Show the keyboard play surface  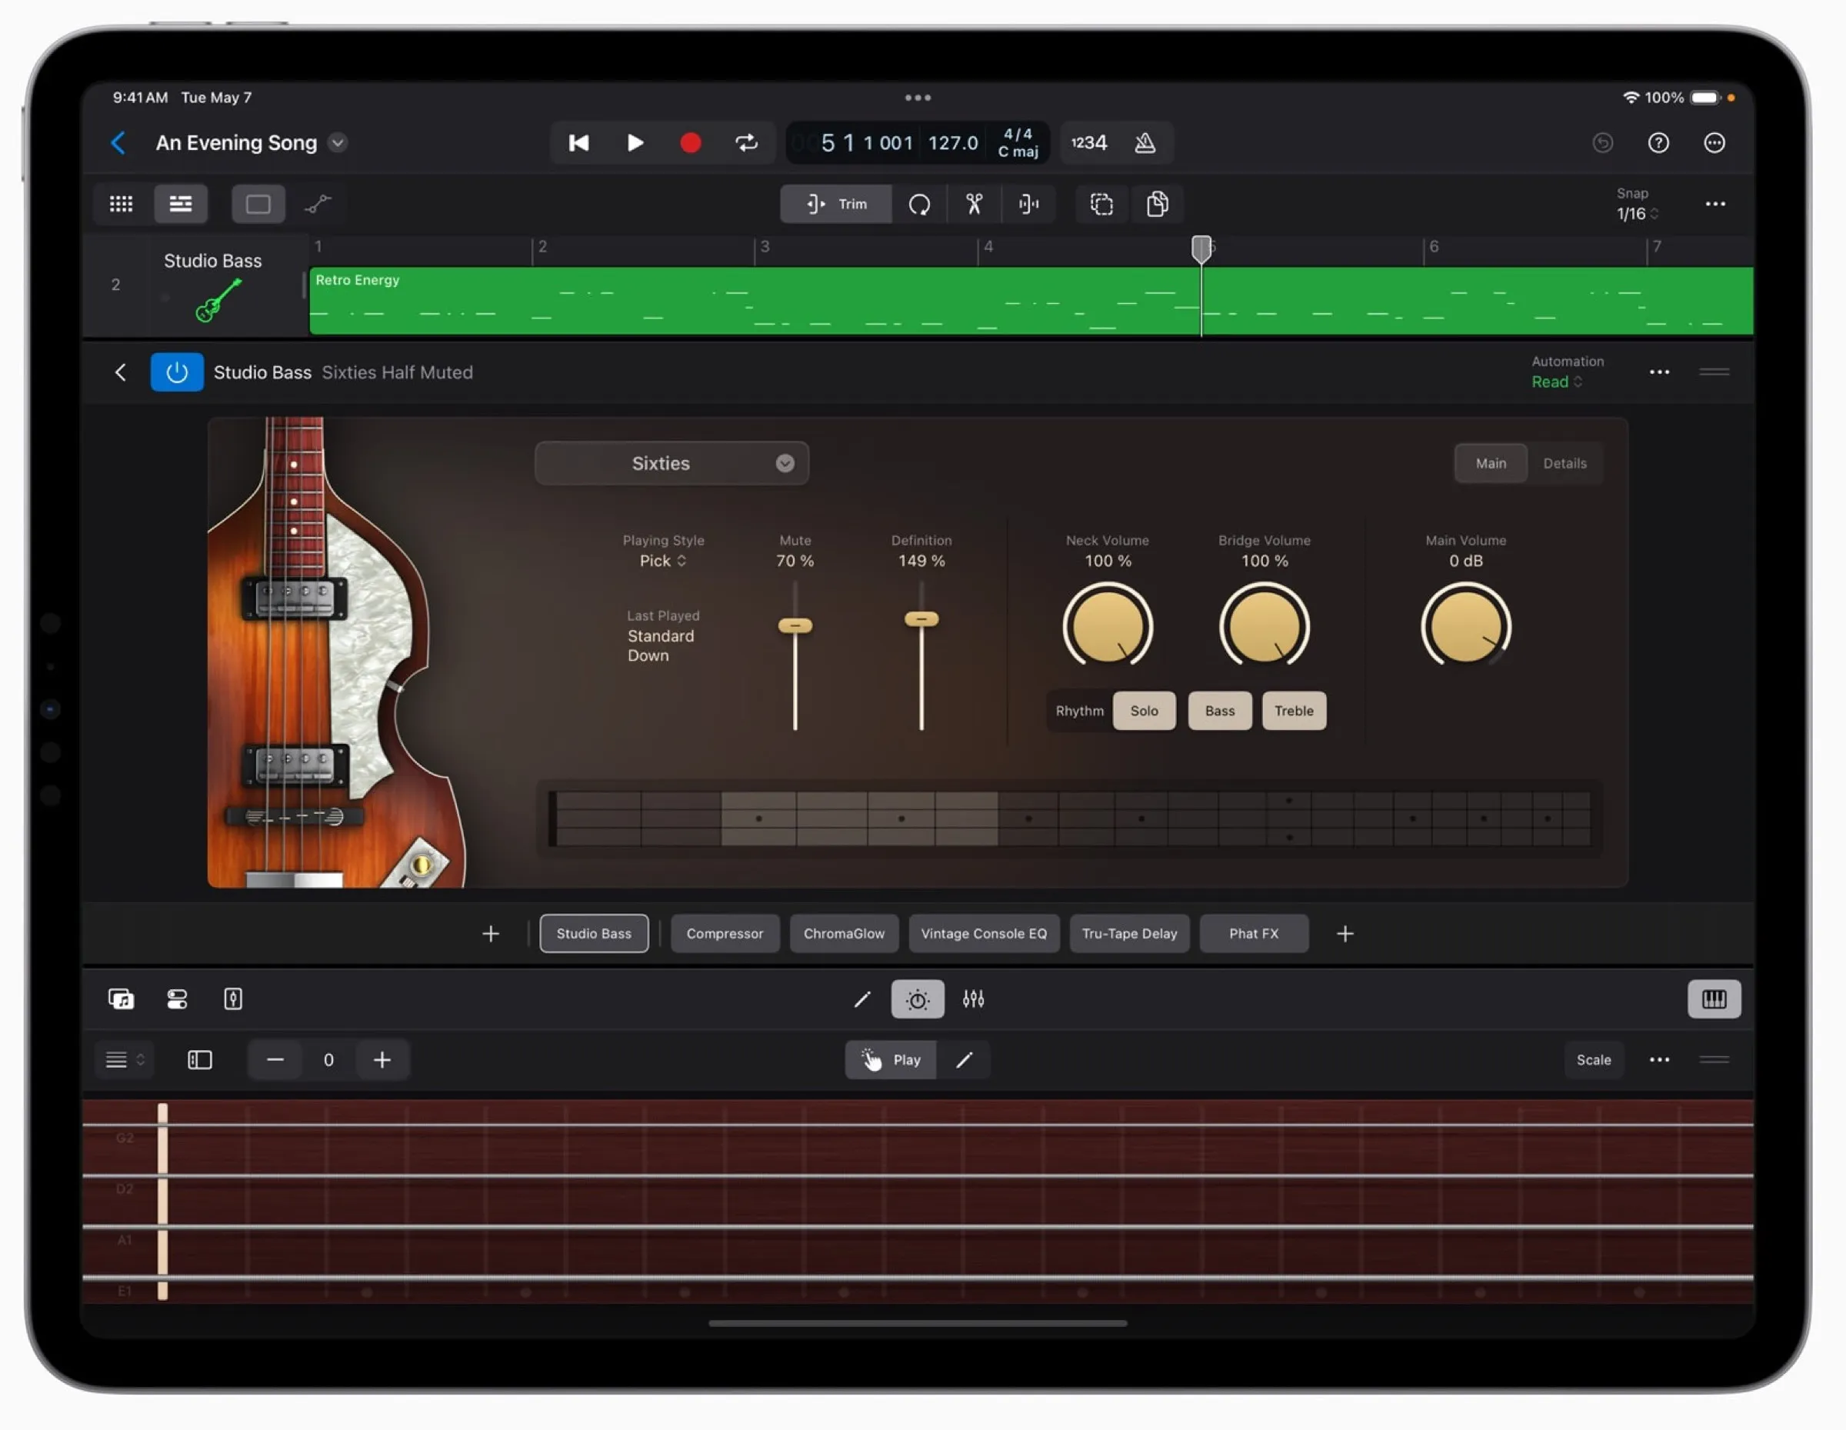pos(1714,999)
